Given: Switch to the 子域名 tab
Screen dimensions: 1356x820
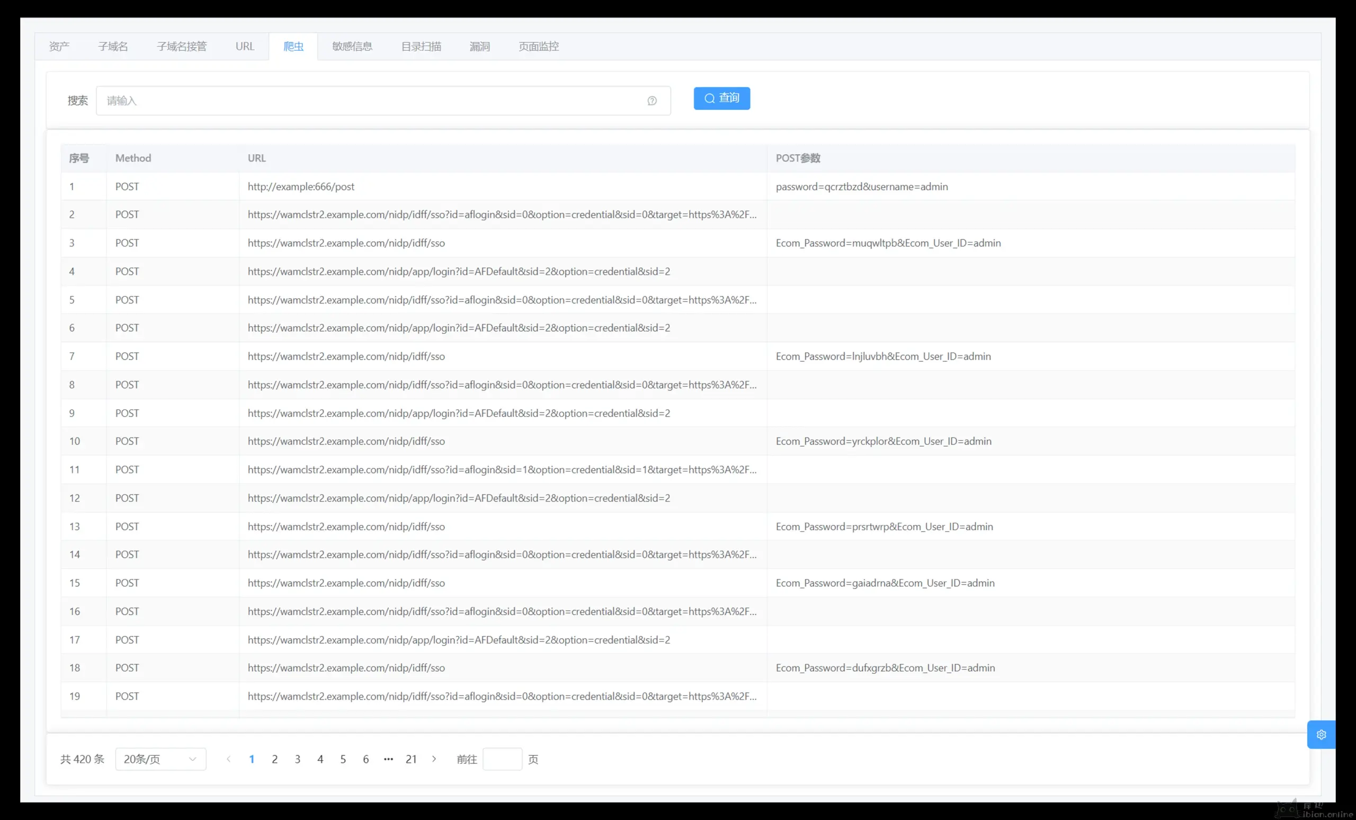Looking at the screenshot, I should tap(113, 47).
